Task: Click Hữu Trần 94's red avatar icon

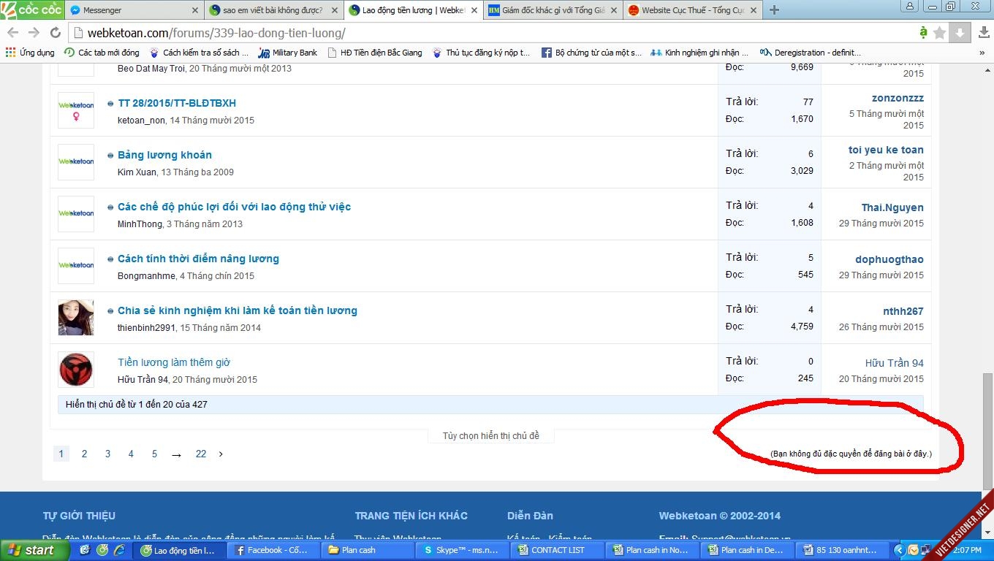Action: click(76, 370)
